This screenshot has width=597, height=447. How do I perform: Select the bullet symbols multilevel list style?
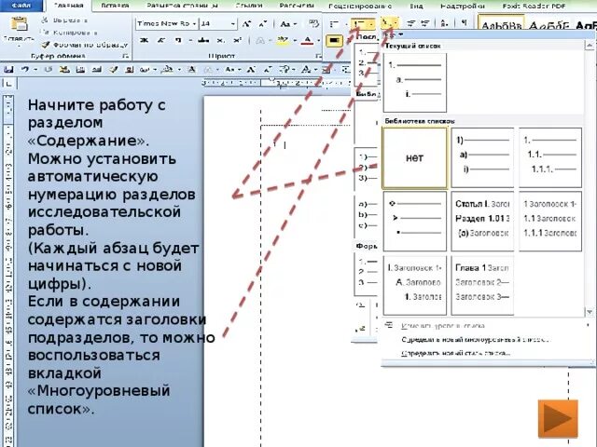[x=414, y=221]
